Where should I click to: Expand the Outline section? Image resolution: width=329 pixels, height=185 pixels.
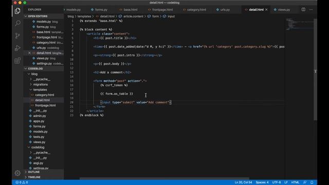(44, 172)
